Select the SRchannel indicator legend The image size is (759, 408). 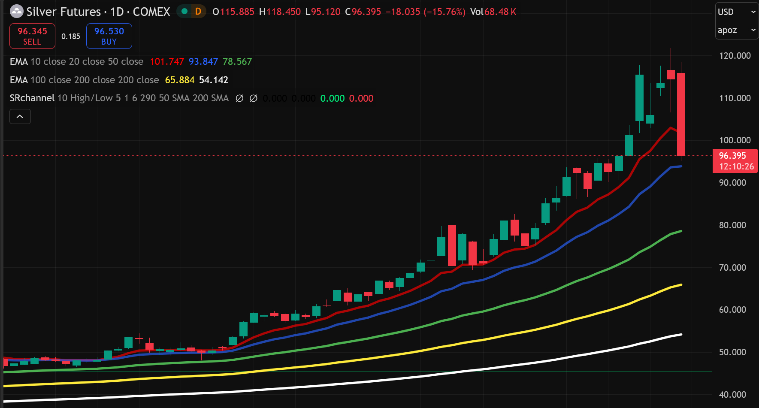click(x=32, y=98)
